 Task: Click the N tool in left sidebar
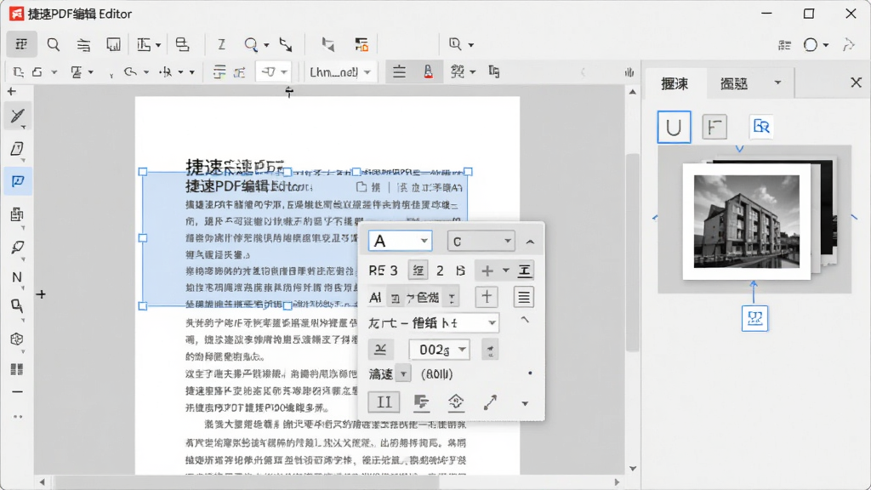coord(17,277)
